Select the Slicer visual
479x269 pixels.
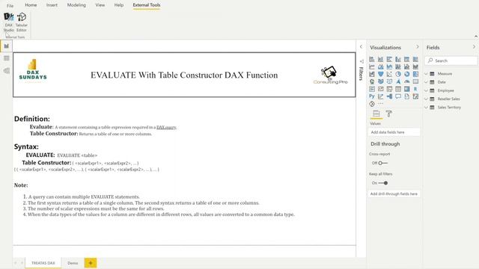click(x=389, y=89)
